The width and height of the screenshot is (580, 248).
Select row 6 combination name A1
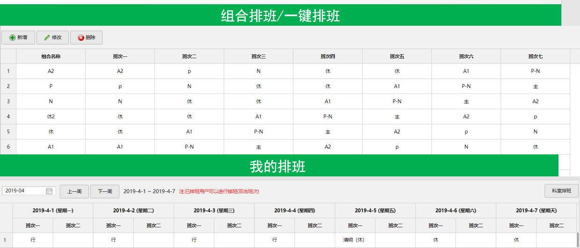(x=51, y=146)
